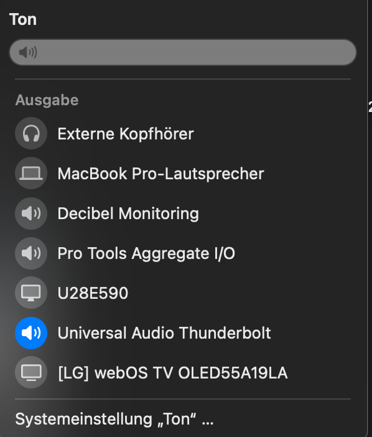The image size is (372, 437).
Task: Click the laptop icon for MacBook Pro-Lautsprecher
Action: [x=31, y=173]
